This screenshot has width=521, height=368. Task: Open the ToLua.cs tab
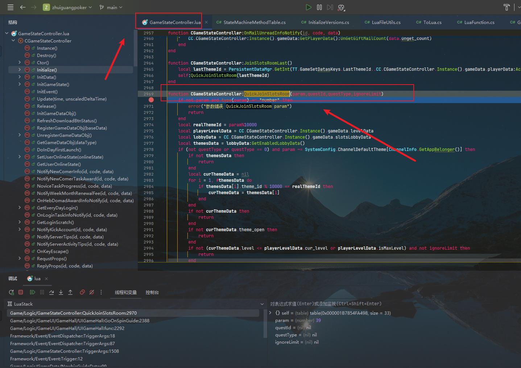coord(429,22)
